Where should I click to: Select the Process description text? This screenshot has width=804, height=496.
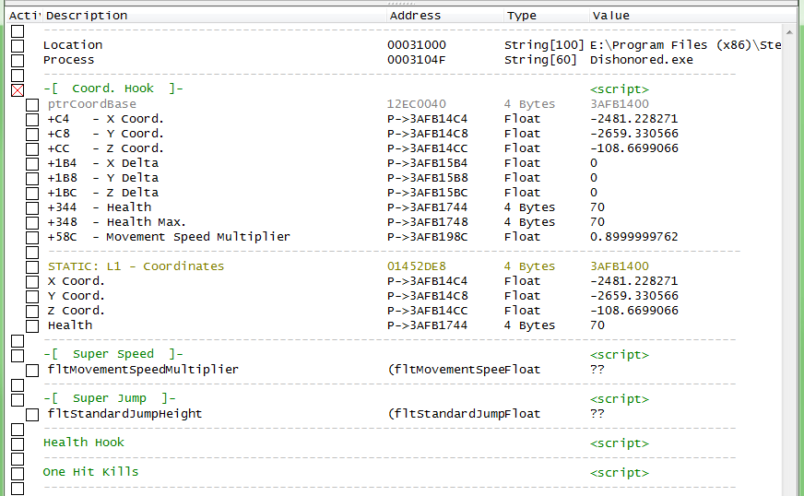point(69,60)
